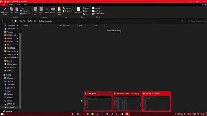Switch to the View ribbon tab
Image resolution: width=207 pixels, height=116 pixels.
coord(26,5)
